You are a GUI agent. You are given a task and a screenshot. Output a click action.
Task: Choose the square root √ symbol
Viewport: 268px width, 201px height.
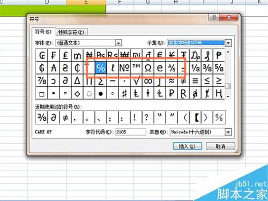click(136, 81)
